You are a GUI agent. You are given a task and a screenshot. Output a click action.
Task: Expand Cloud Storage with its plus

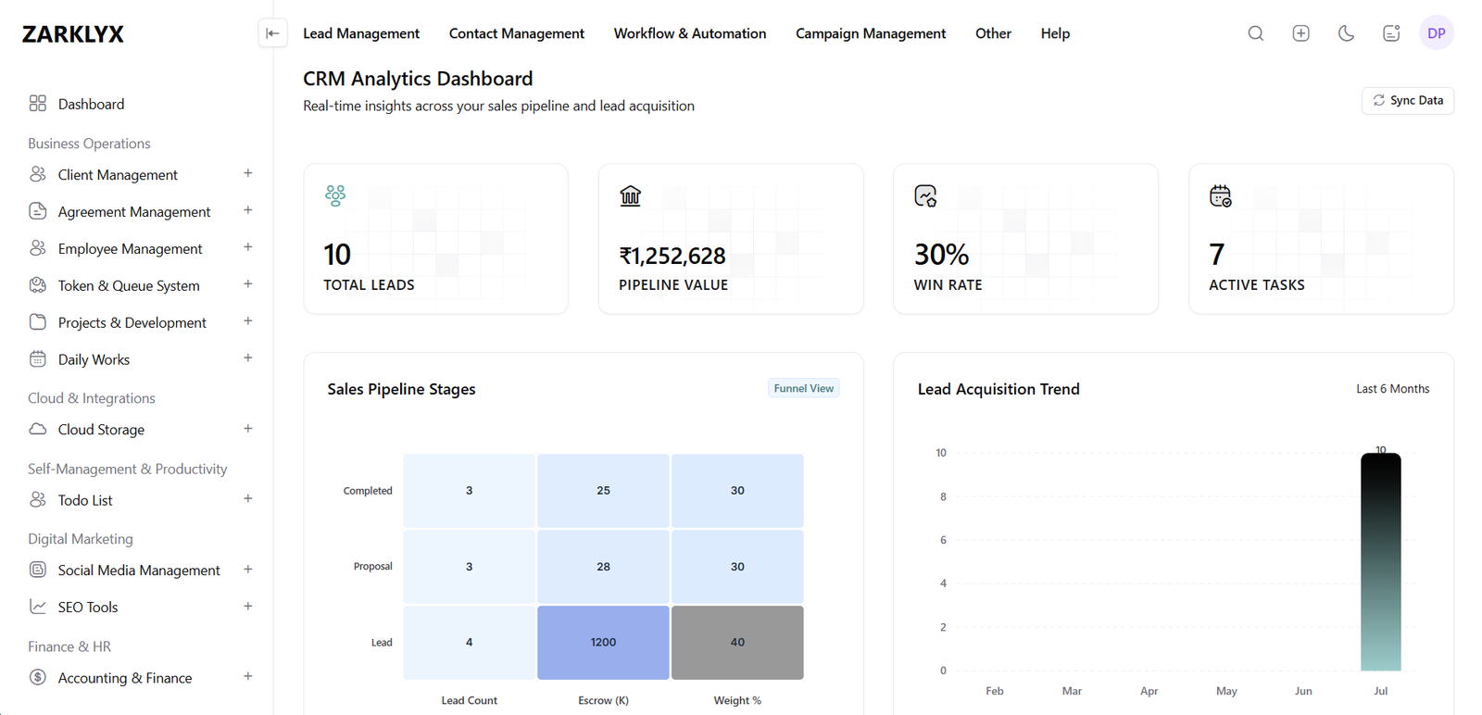click(248, 429)
